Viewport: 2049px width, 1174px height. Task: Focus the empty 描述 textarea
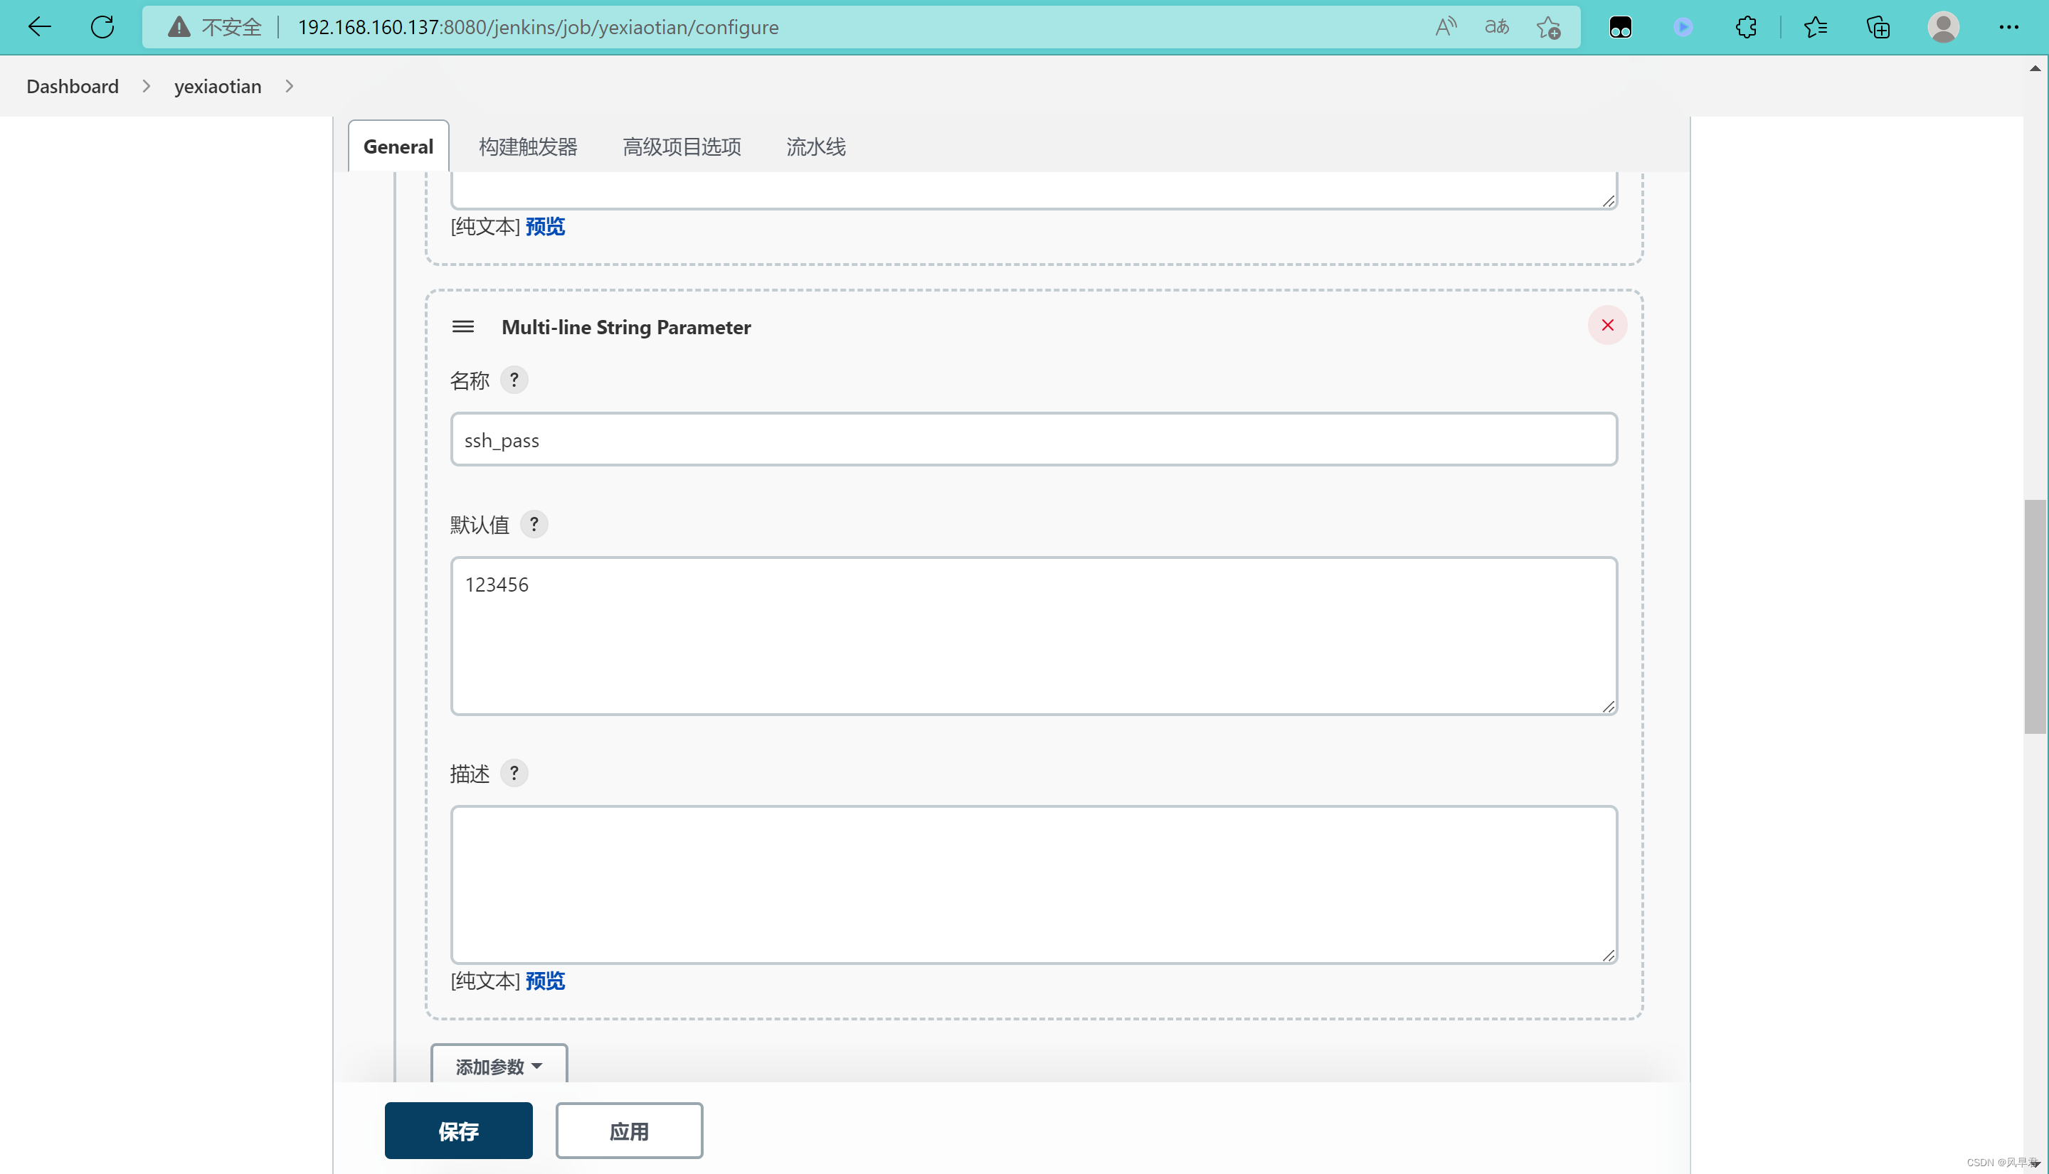coord(1033,884)
